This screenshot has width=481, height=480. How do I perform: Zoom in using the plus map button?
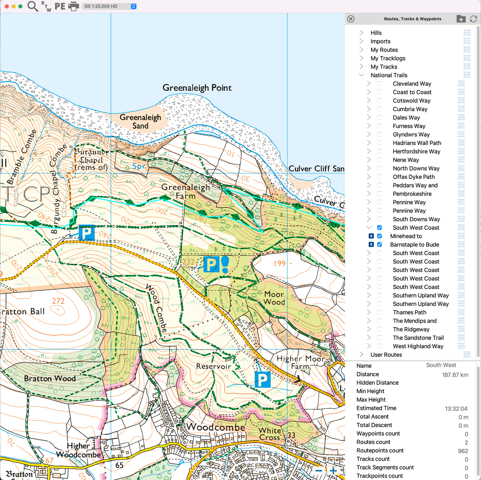coord(333,470)
